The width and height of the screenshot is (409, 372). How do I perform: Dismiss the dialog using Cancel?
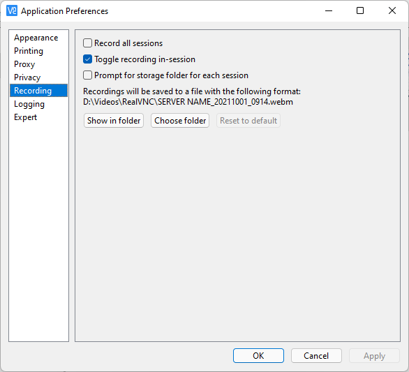tap(316, 355)
